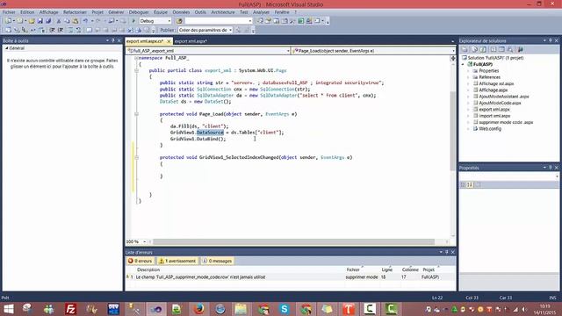Open the Affichage menu
562x316 pixels.
(48, 12)
